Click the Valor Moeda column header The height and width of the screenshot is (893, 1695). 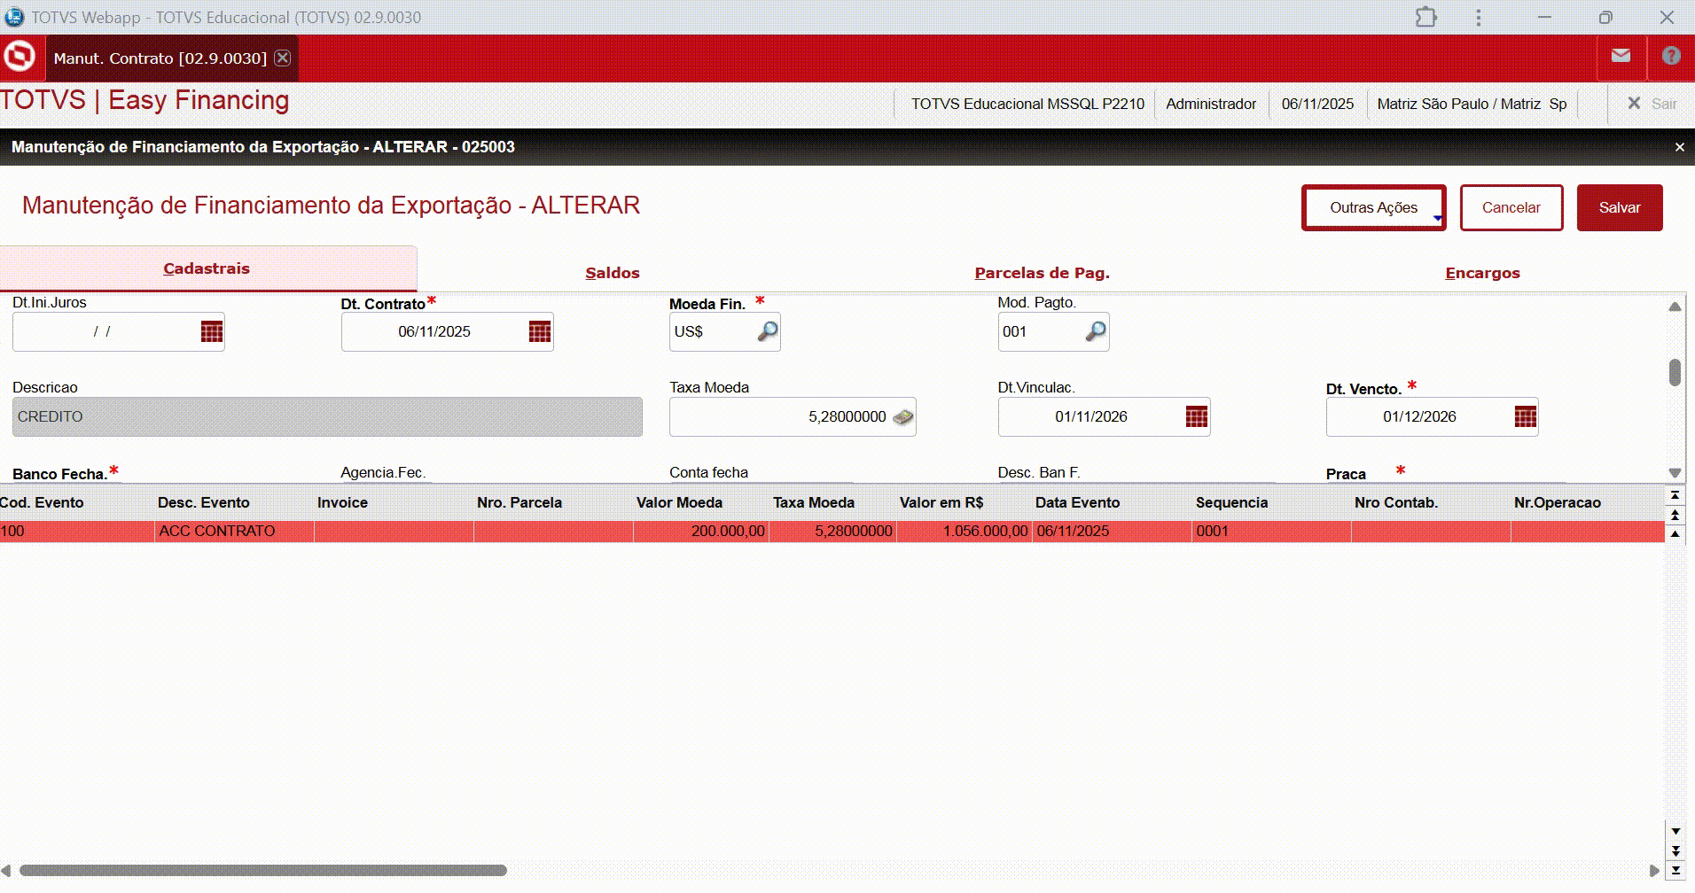tap(679, 502)
